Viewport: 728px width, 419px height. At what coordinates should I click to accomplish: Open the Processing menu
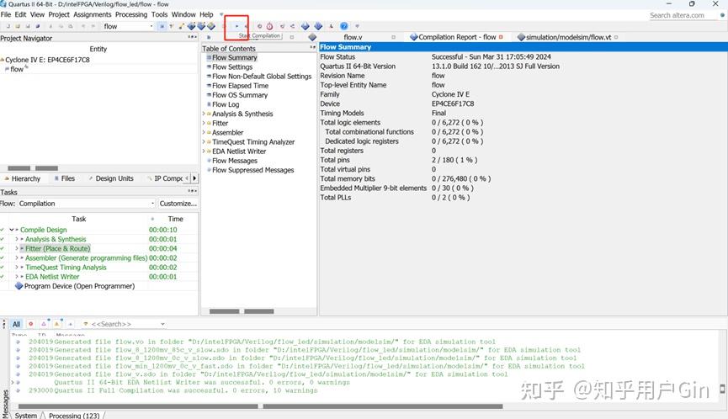pyautogui.click(x=131, y=14)
